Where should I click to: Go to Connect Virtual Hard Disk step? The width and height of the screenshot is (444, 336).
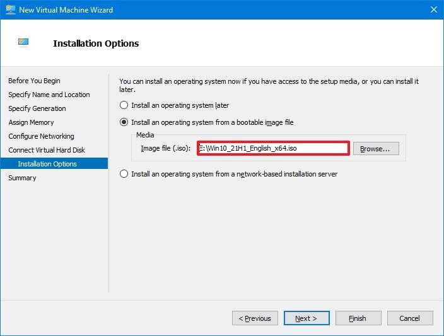47,150
